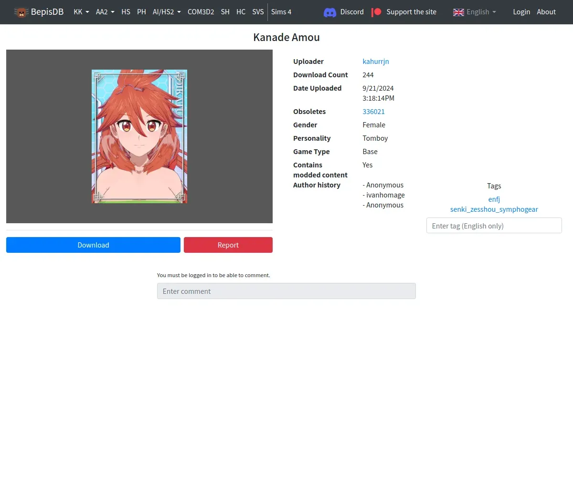Click the enfj tag
573x477 pixels.
494,199
